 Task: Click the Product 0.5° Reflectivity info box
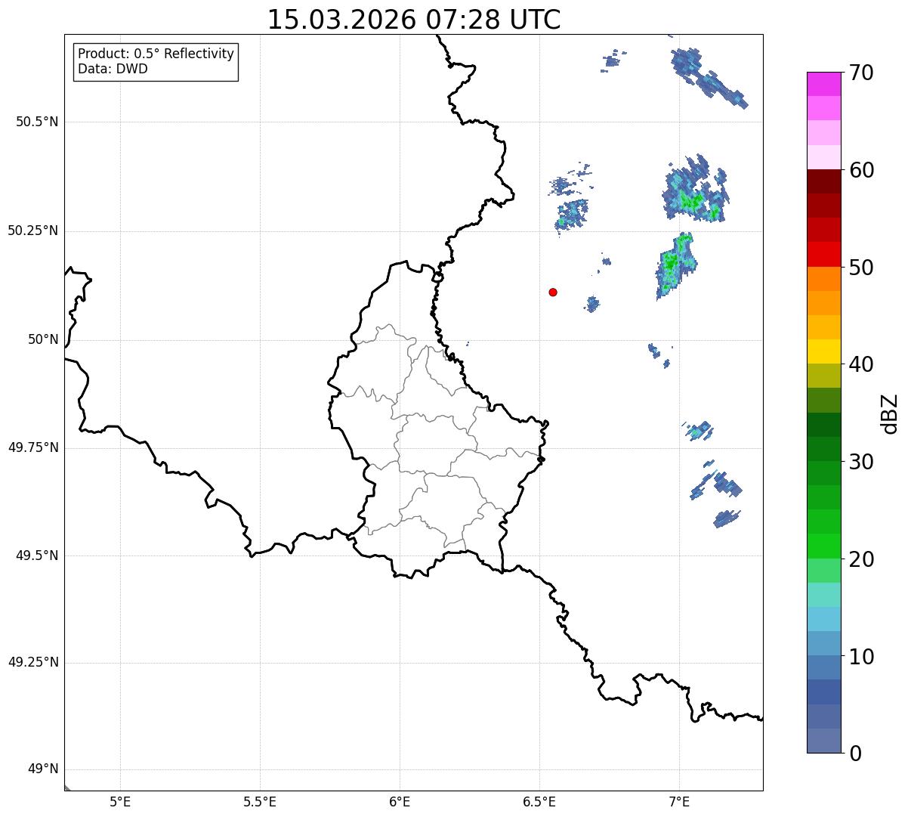(x=156, y=62)
